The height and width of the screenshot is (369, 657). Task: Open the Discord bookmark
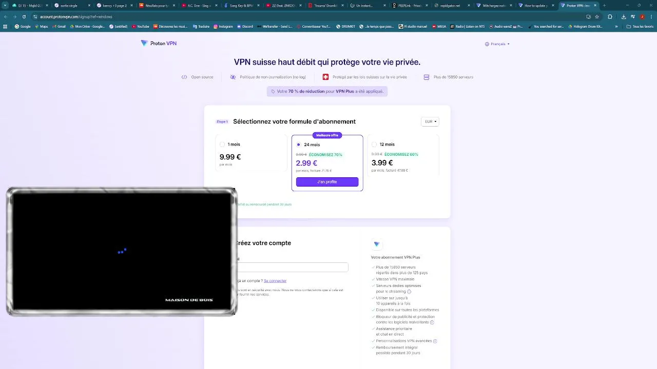(245, 26)
